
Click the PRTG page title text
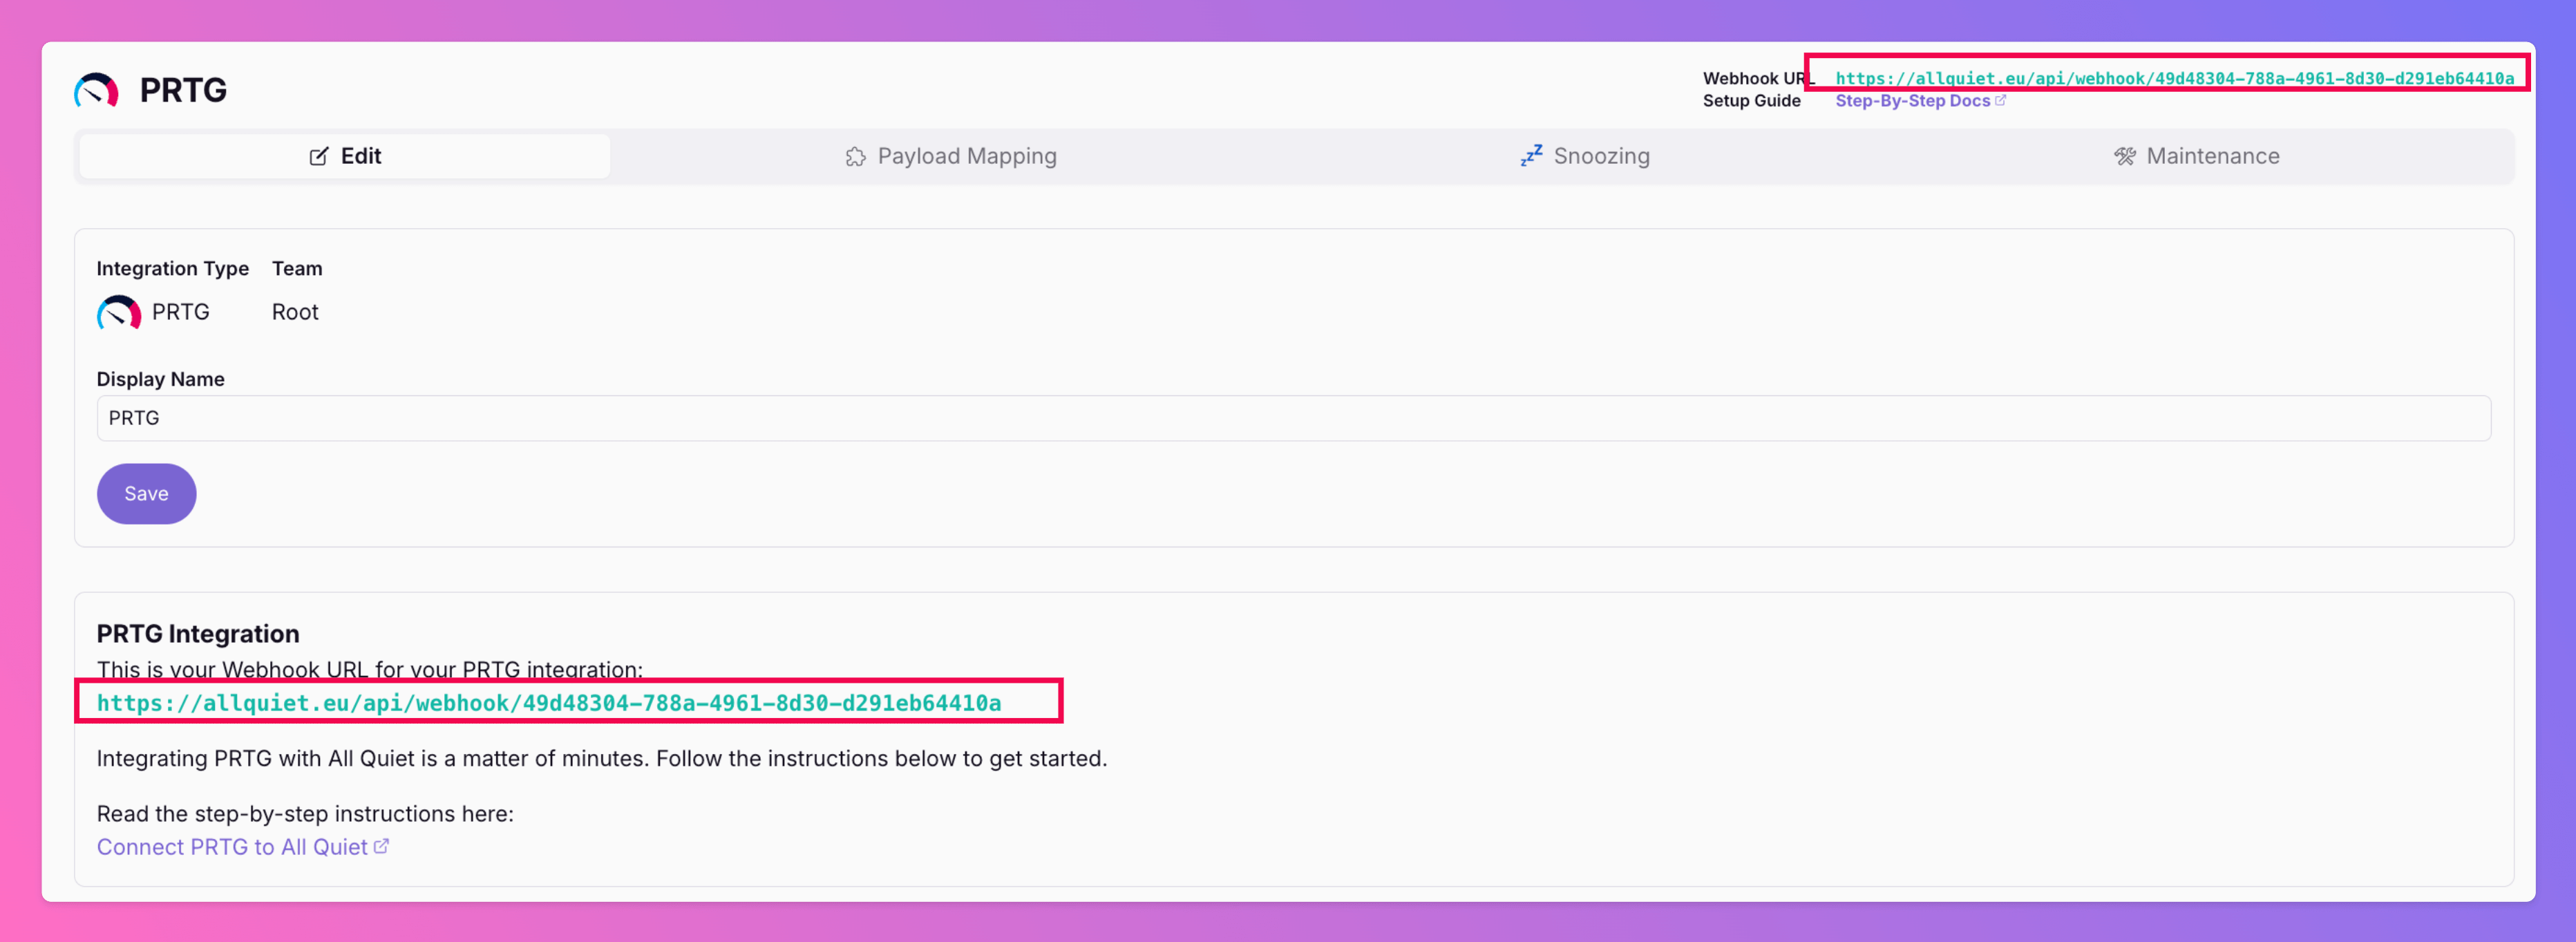tap(183, 90)
